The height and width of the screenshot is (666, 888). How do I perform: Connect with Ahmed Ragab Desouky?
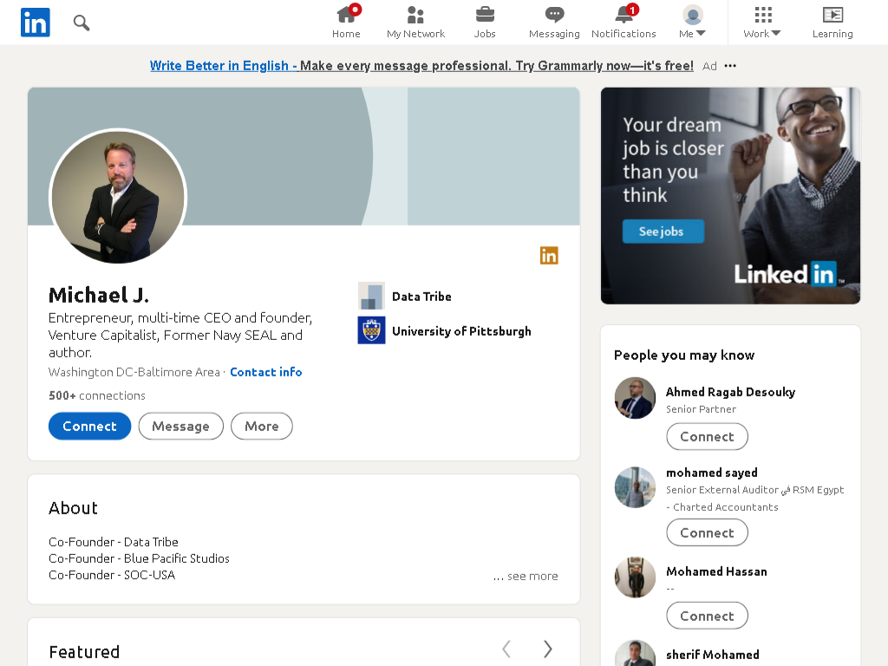707,437
